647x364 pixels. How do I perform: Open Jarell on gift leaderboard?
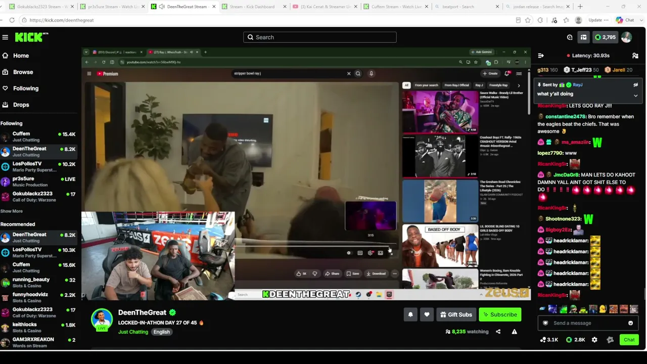point(618,70)
